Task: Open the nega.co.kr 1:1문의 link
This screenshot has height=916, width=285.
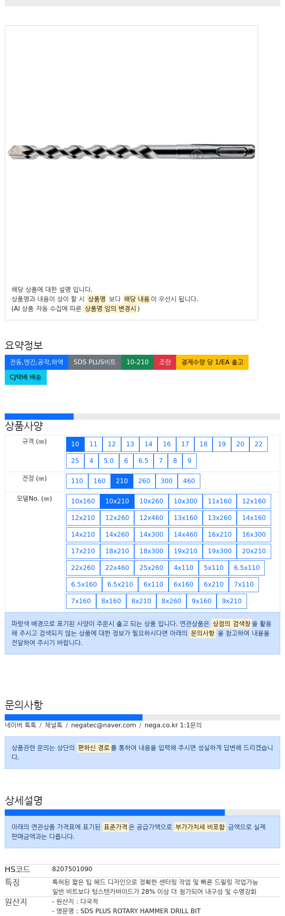Action: tap(173, 725)
